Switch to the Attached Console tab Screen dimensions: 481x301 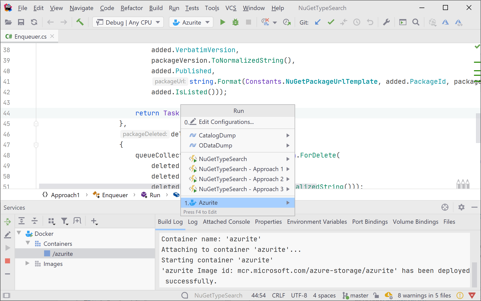(x=226, y=222)
